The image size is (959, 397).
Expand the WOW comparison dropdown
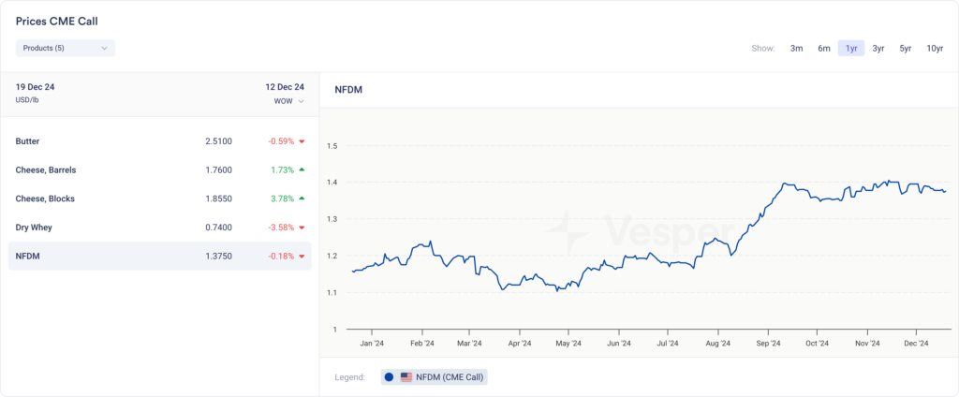(x=288, y=101)
